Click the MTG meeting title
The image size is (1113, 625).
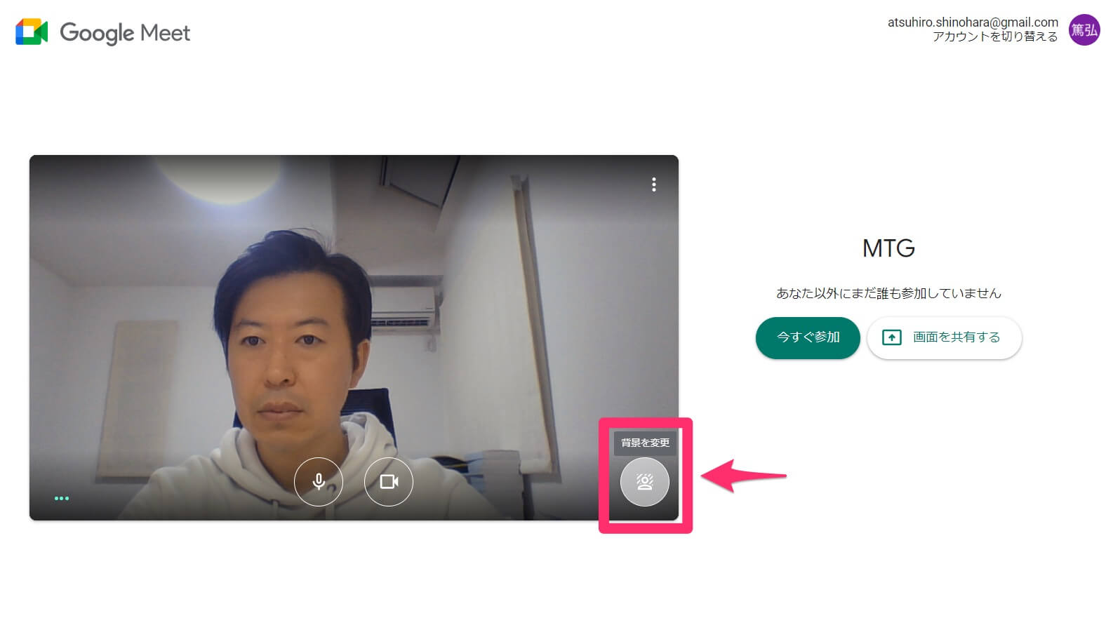coord(888,248)
